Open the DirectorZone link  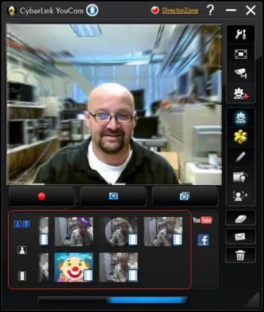180,11
